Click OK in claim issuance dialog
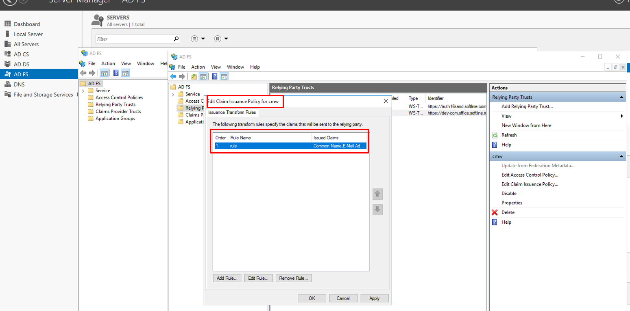Image resolution: width=630 pixels, height=311 pixels. coord(312,298)
